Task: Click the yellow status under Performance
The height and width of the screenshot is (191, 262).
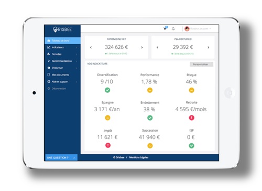Action: [150, 90]
